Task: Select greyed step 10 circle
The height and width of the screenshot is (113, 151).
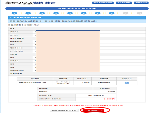Action: pos(140,13)
